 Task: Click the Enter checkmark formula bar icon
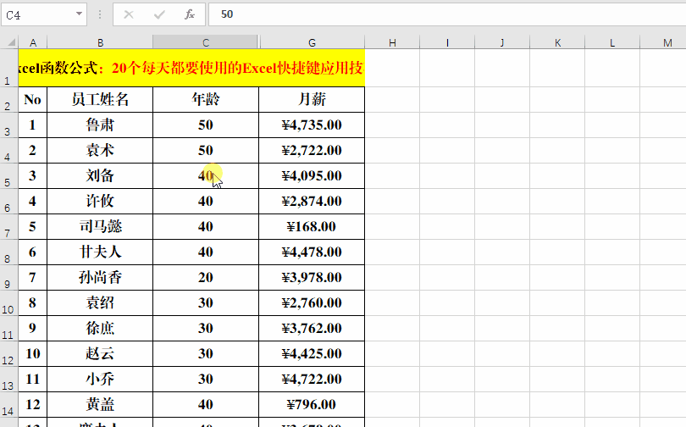coord(159,14)
